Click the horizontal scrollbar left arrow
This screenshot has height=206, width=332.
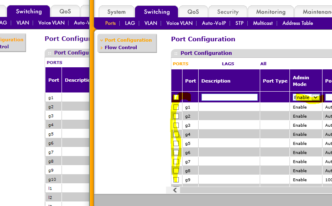[x=175, y=190]
